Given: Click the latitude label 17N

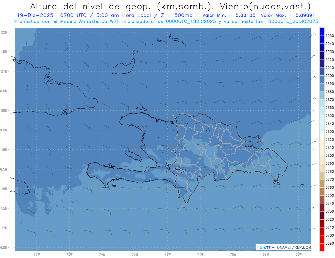Looking at the screenshot, I should [x=4, y=228].
